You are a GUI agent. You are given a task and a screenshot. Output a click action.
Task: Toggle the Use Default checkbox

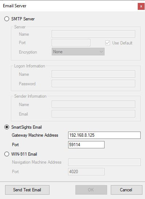click(107, 43)
